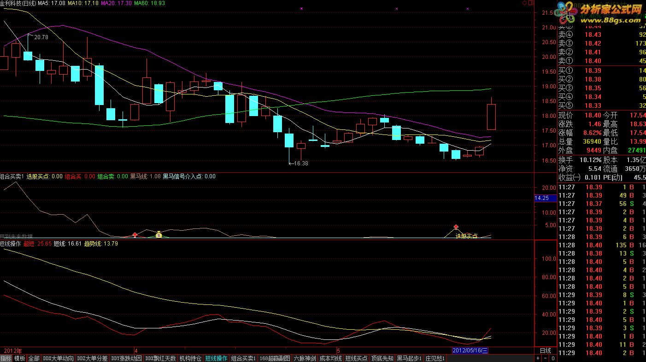Open the 短线买点 tab
646x362 pixels.
pyautogui.click(x=357, y=358)
